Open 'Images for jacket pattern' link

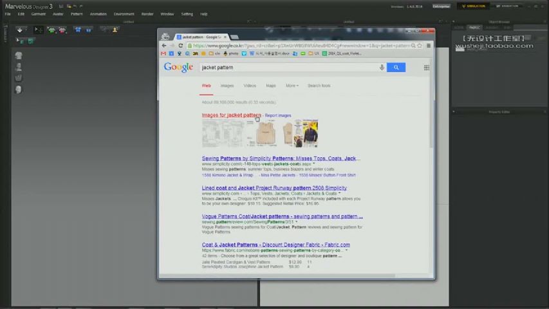pyautogui.click(x=232, y=115)
